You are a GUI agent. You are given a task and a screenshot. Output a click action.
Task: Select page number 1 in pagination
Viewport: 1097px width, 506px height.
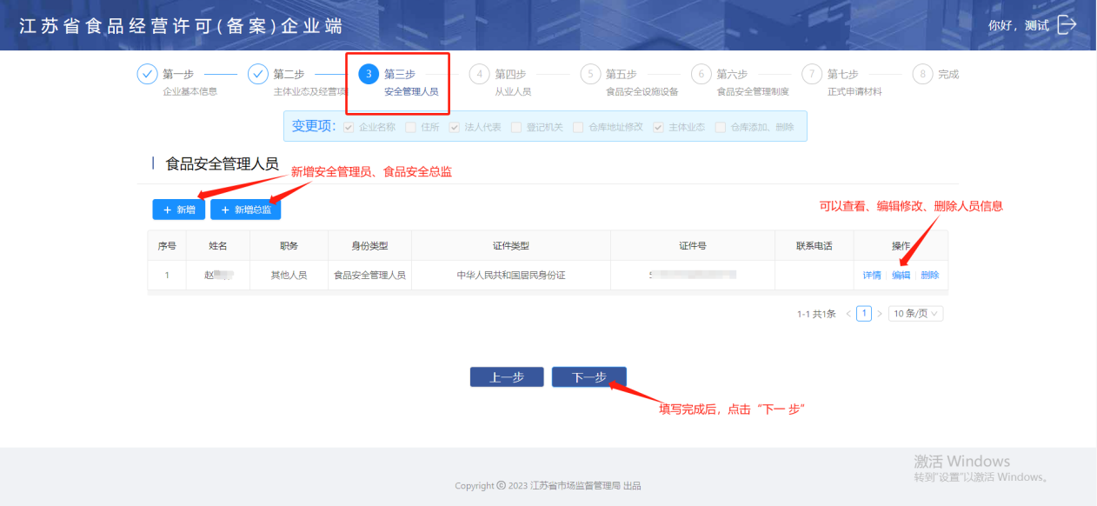(864, 313)
